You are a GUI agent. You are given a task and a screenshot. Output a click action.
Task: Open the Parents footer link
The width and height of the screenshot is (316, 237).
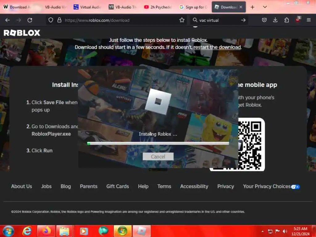point(89,186)
